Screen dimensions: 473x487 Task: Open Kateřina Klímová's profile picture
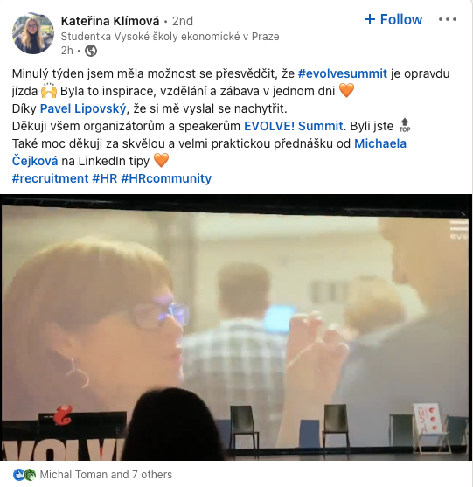[x=33, y=33]
